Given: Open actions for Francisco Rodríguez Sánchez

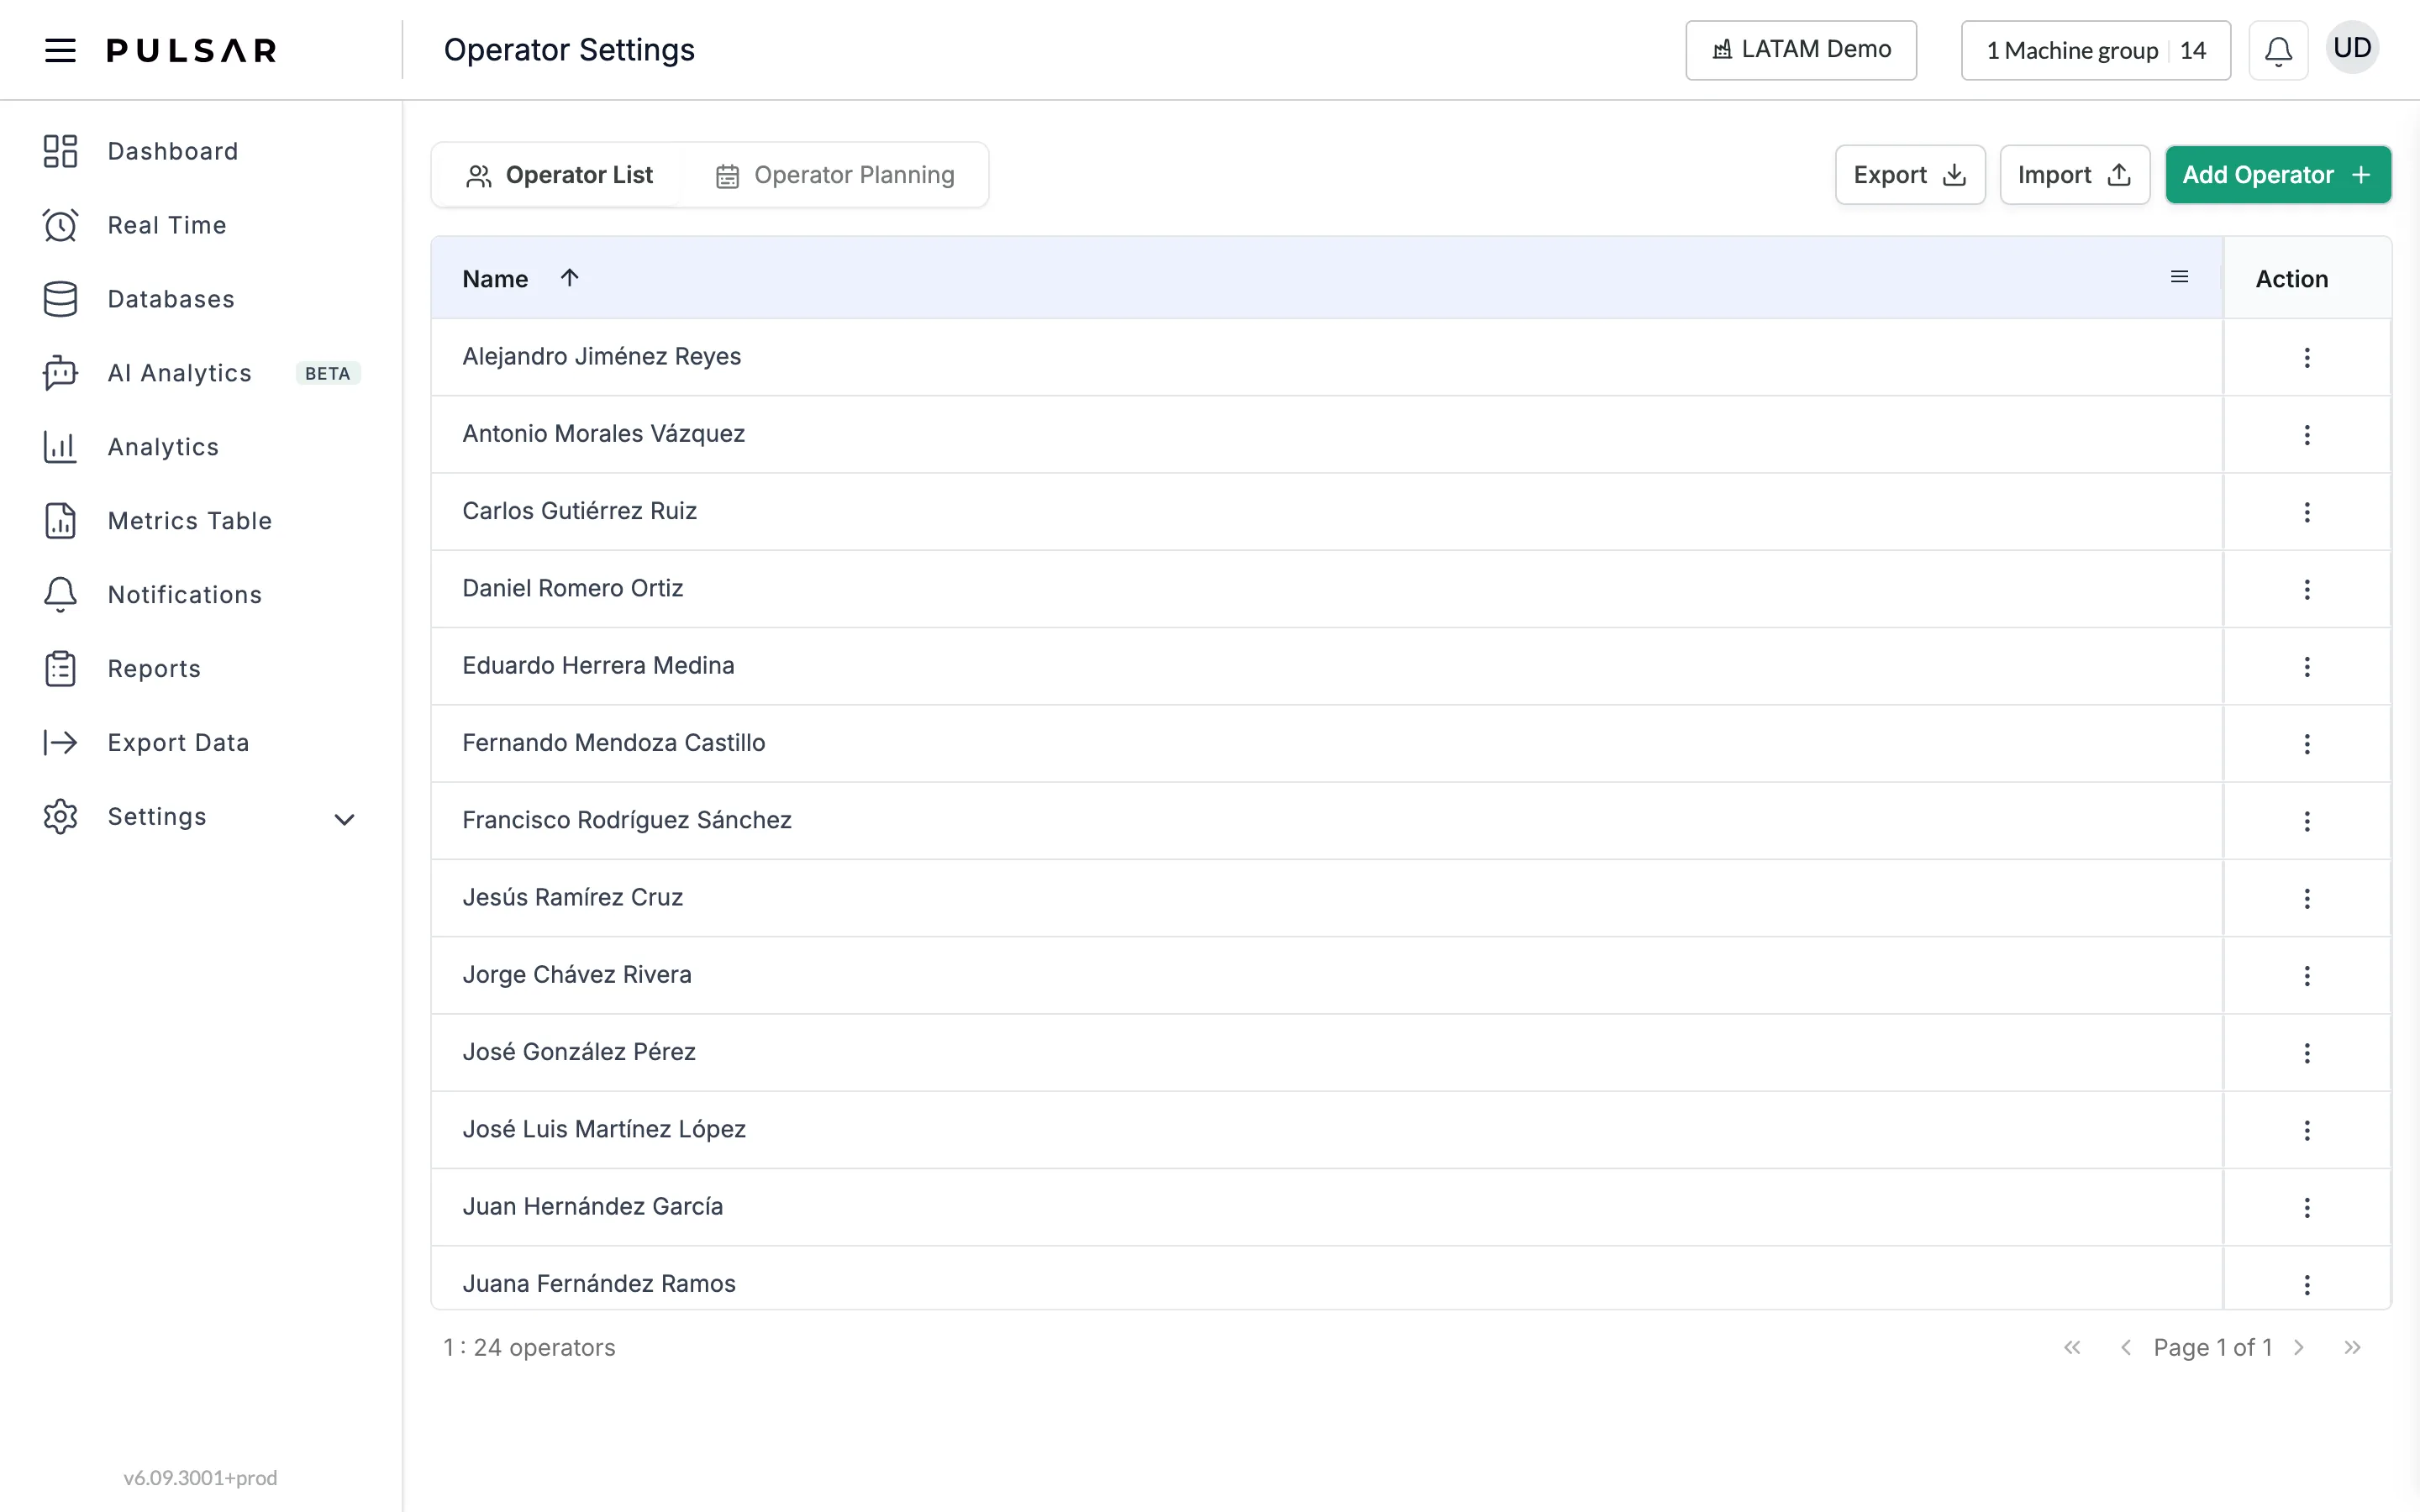Looking at the screenshot, I should pos(2307,821).
